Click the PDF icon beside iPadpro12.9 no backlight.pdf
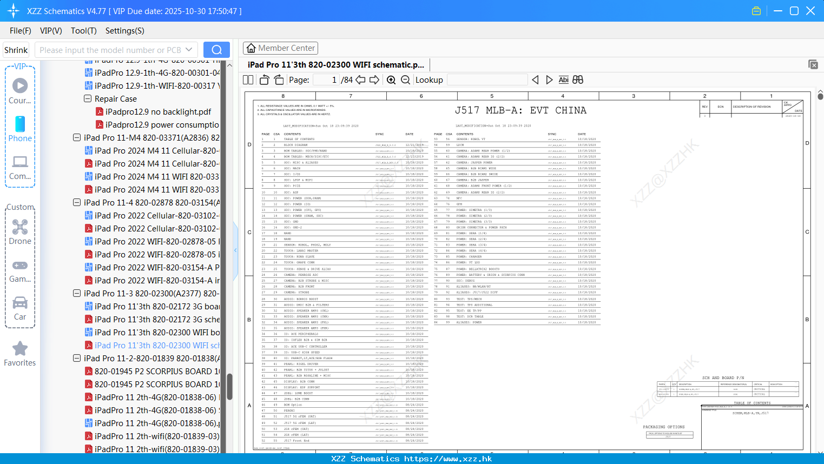The height and width of the screenshot is (464, 824). click(x=100, y=111)
